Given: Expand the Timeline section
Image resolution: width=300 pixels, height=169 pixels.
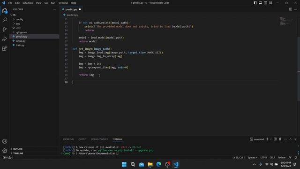Looking at the screenshot, I should [x=18, y=154].
